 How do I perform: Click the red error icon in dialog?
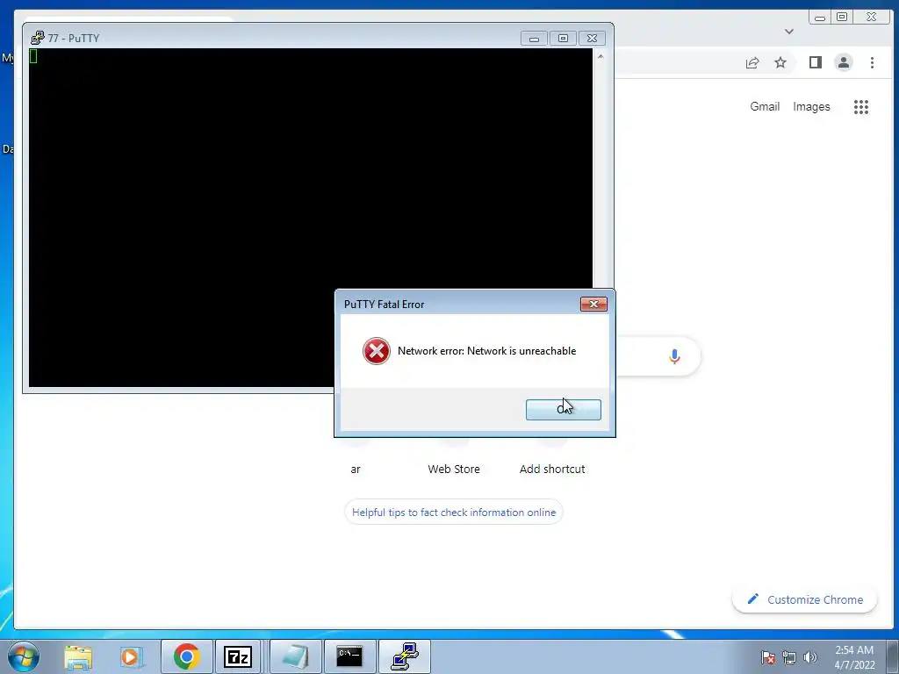tap(376, 351)
